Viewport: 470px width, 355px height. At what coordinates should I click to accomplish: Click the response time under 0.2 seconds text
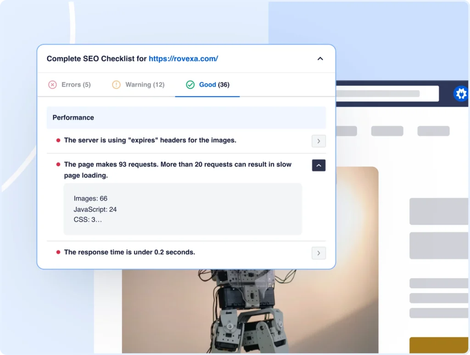(129, 252)
